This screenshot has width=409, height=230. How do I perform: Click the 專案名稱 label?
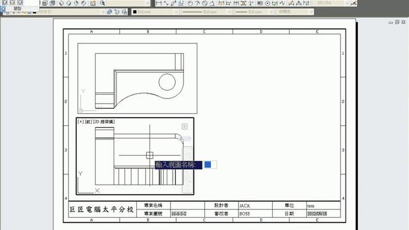pos(153,206)
